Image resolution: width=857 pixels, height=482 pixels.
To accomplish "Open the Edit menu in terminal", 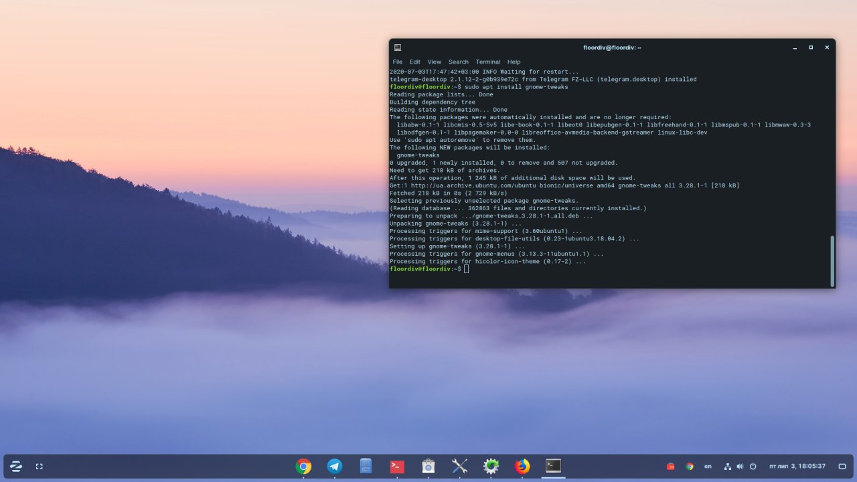I will pos(415,62).
